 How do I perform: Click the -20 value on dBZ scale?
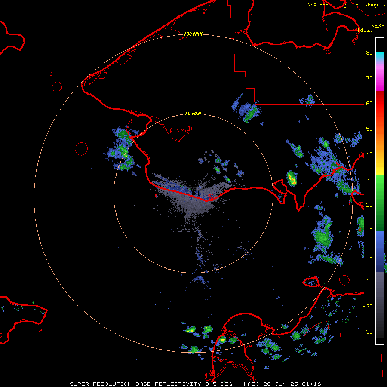(x=368, y=307)
